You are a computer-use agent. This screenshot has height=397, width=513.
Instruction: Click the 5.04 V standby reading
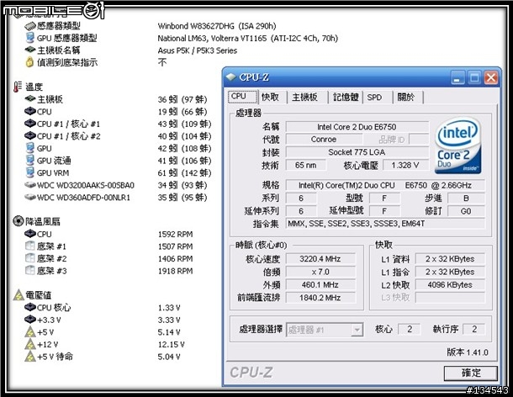169,357
